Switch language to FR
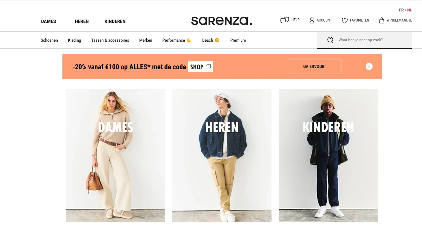This screenshot has height=234, width=422. point(401,10)
